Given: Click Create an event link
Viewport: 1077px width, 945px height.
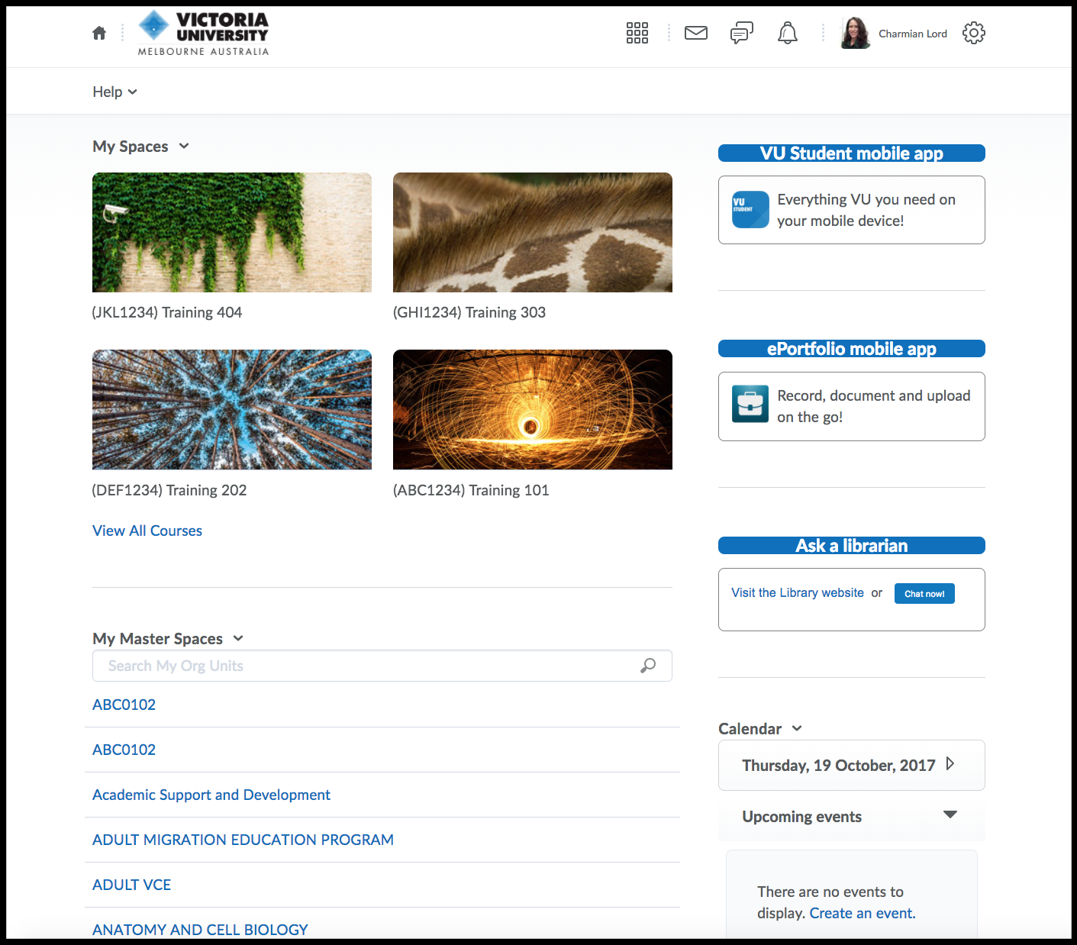Looking at the screenshot, I should click(x=861, y=913).
